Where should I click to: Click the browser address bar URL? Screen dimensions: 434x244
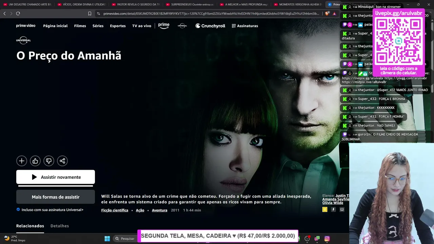pyautogui.click(x=211, y=14)
